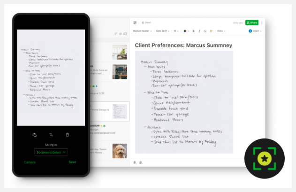296x192 pixels.
Task: Open the note with living room thumbnail
Action: click(x=110, y=52)
